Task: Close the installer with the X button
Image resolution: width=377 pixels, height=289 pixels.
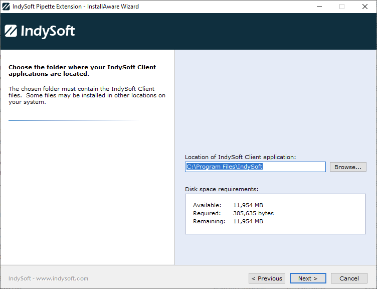Action: (x=365, y=7)
